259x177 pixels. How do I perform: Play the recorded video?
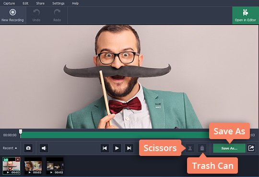(117, 148)
